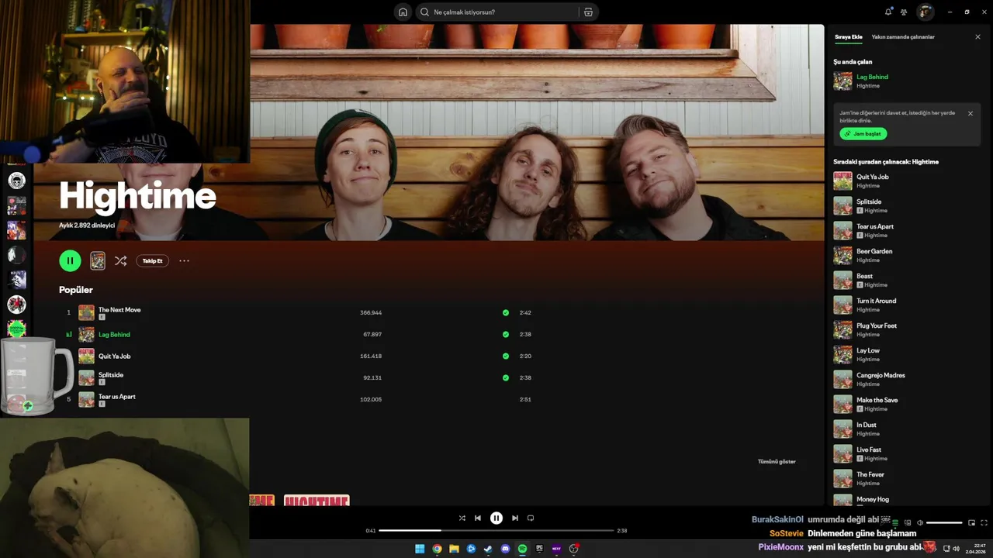Image resolution: width=993 pixels, height=558 pixels.
Task: Select Splitside in the Popüler list
Action: point(111,374)
